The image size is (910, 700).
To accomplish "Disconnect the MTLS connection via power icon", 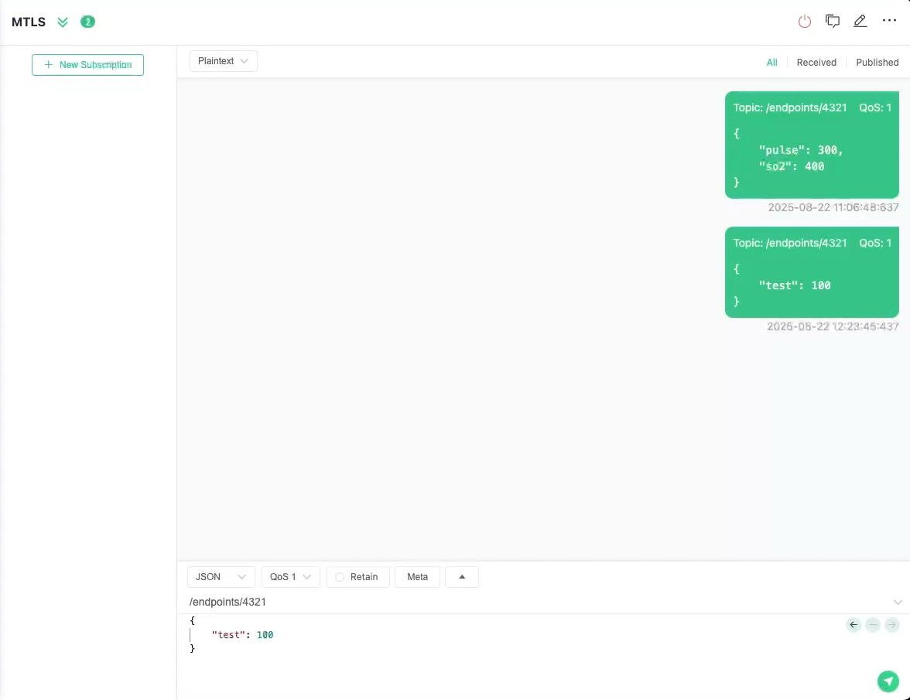I will pyautogui.click(x=805, y=21).
